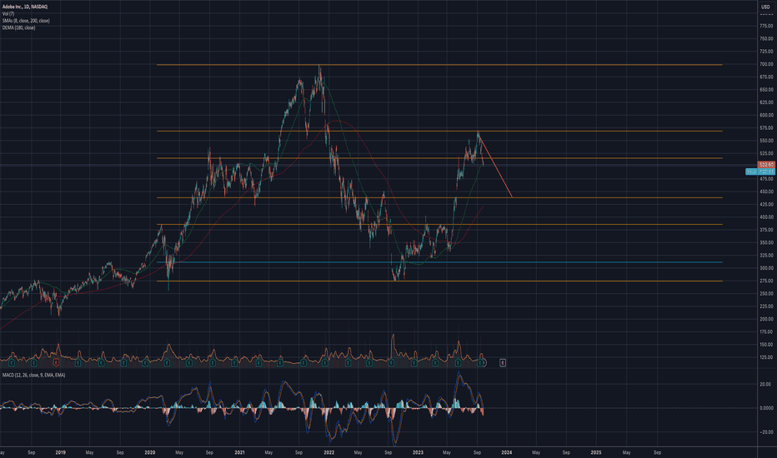Viewport: 777px width, 458px height.
Task: Open the Vol (7) indicator legend
Action: (8, 14)
